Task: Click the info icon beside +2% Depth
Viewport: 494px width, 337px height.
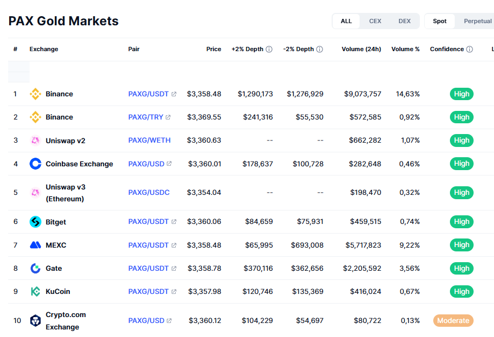Action: tap(269, 50)
